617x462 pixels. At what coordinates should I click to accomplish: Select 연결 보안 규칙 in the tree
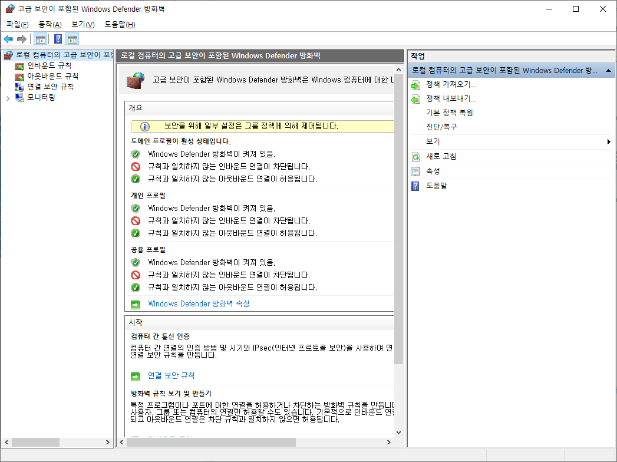tap(50, 87)
